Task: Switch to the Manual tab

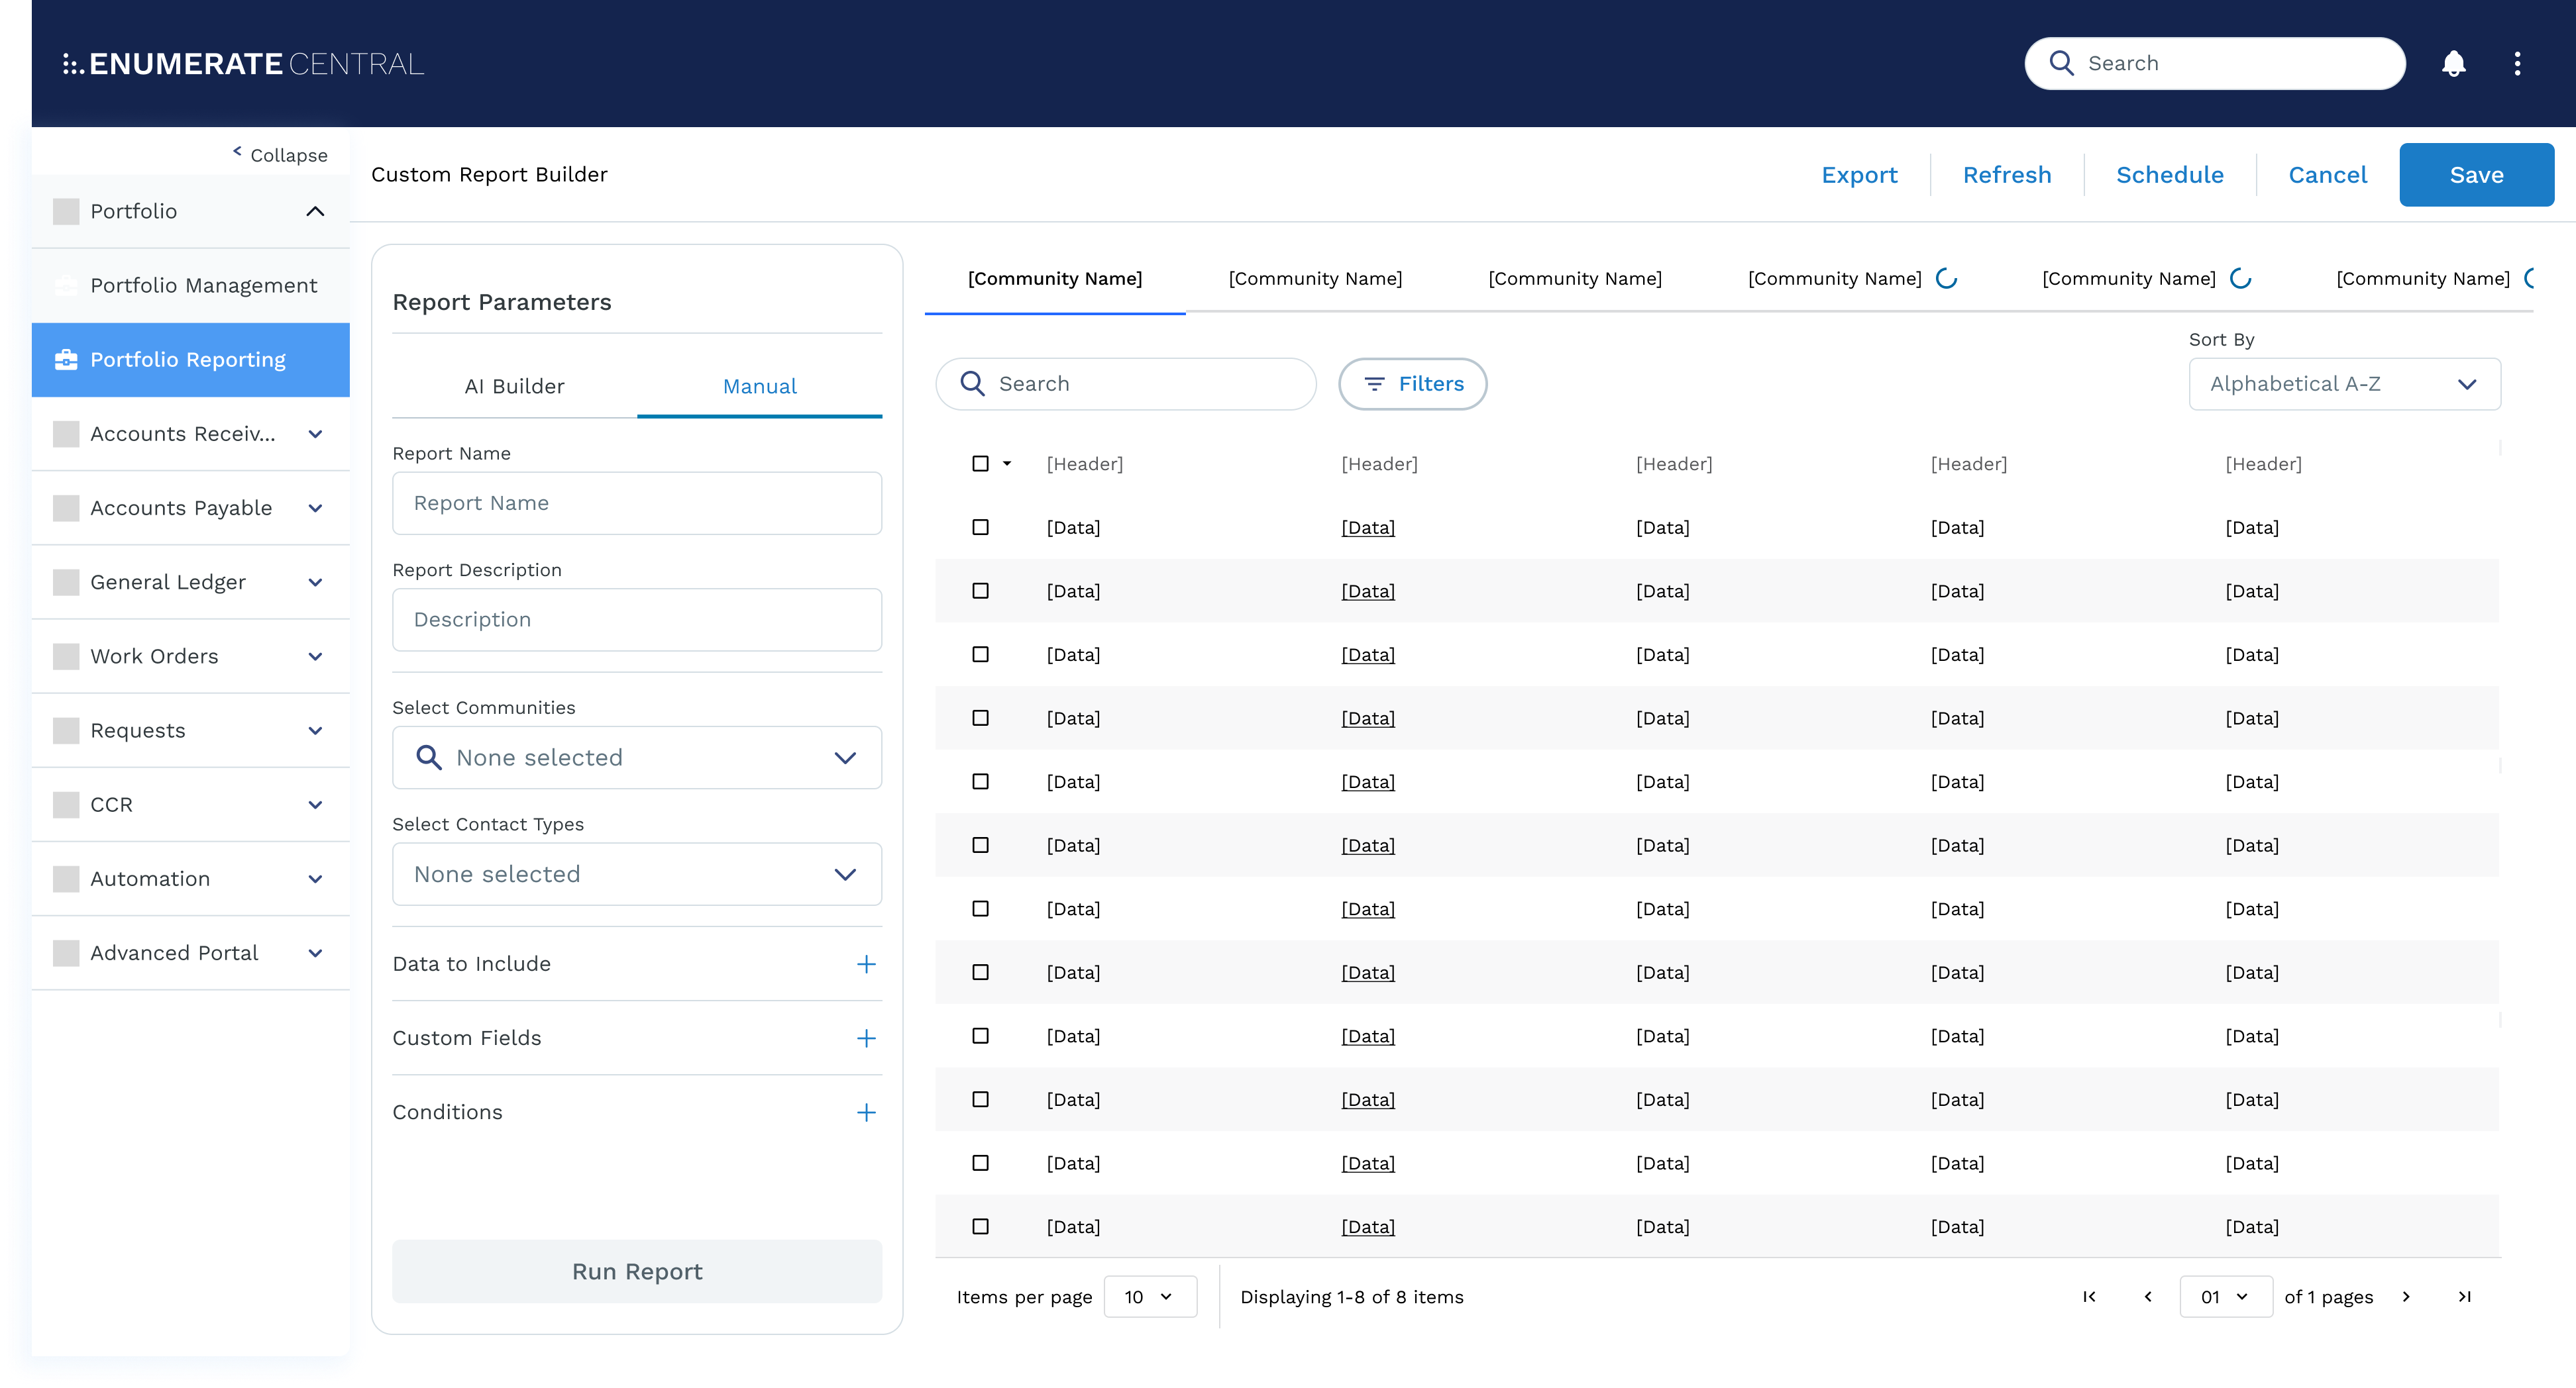Action: click(760, 387)
